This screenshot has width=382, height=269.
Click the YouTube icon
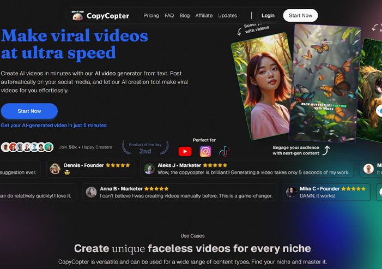pyautogui.click(x=185, y=152)
